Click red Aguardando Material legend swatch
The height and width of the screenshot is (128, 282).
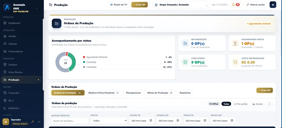(x=84, y=57)
